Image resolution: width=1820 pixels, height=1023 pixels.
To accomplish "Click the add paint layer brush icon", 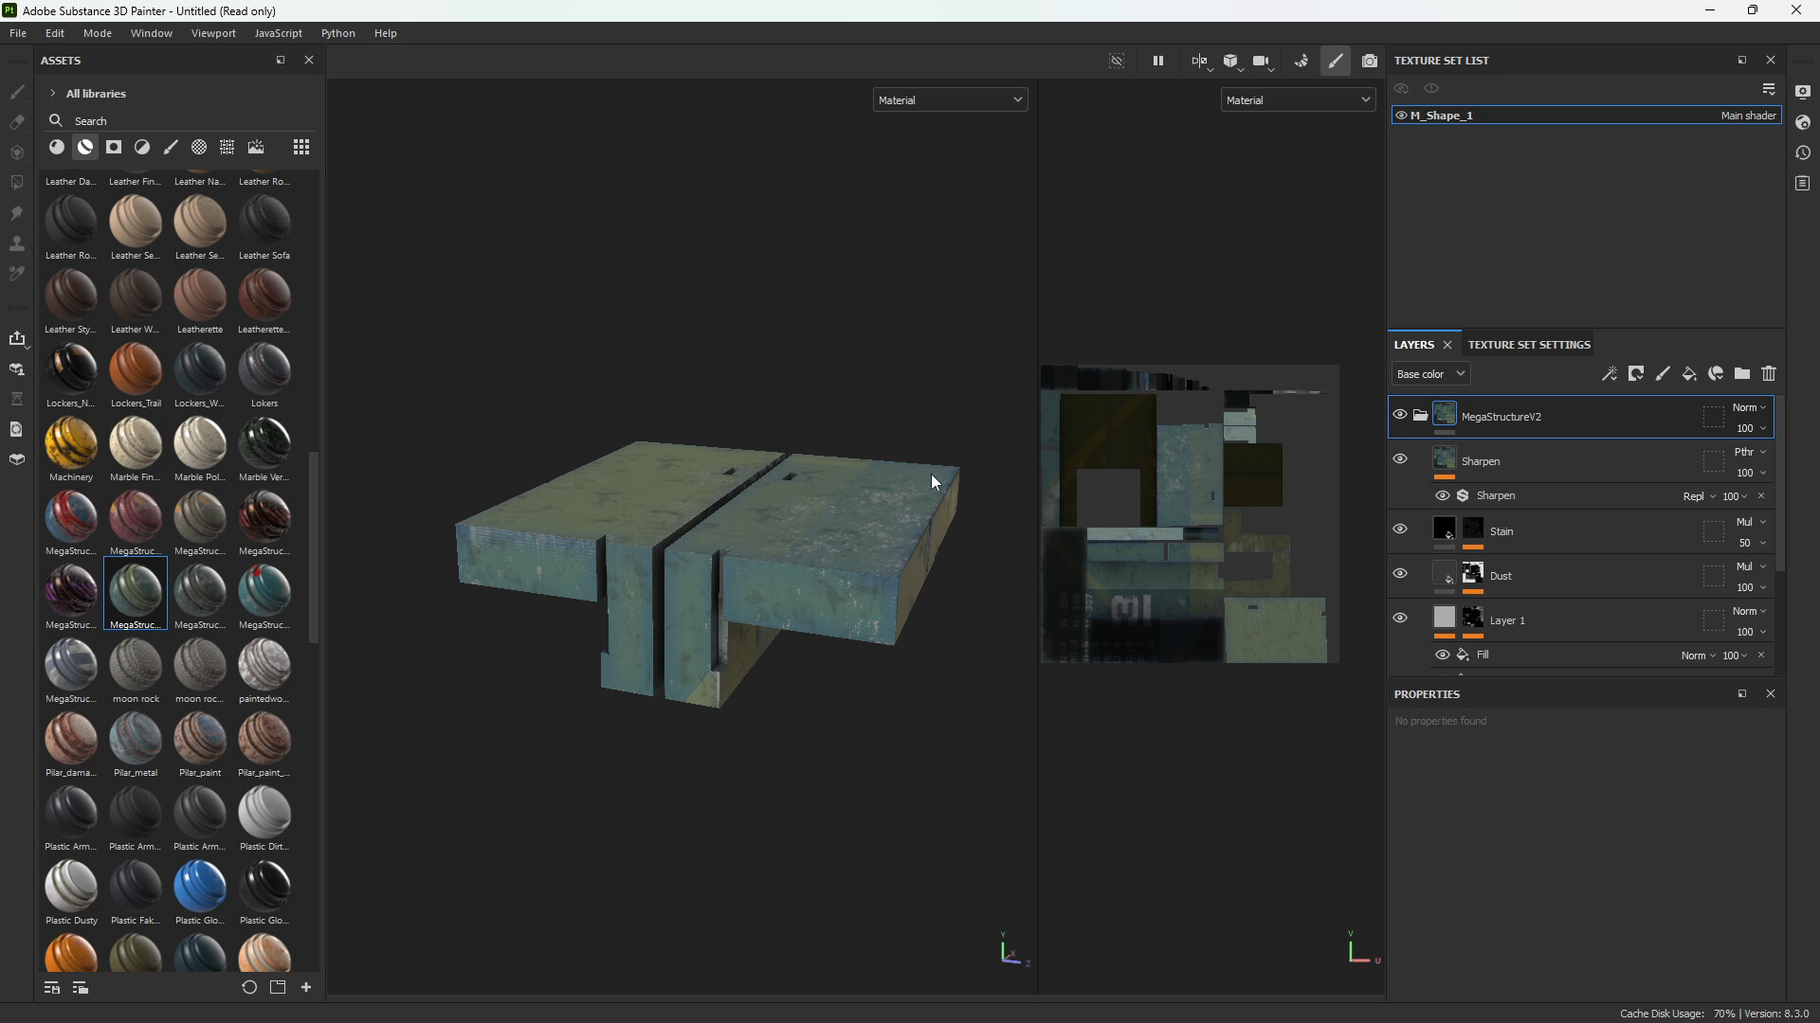I will click(1663, 374).
